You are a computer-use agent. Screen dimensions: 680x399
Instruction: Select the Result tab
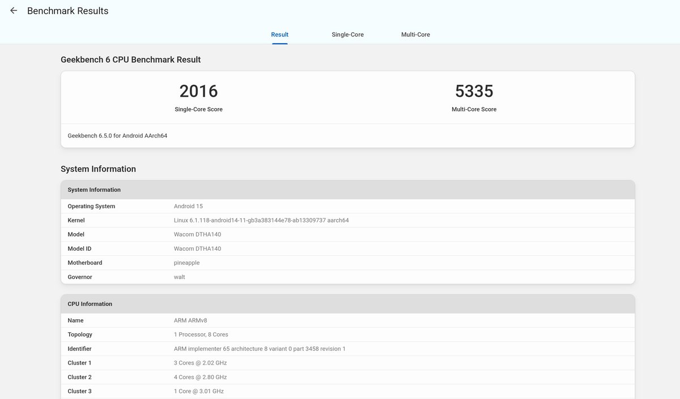[279, 35]
